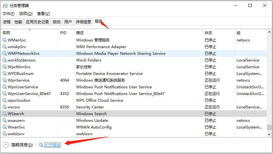The width and height of the screenshot is (273, 154).
Task: Click the Task Manager icon in the title bar
Action: (5, 6)
